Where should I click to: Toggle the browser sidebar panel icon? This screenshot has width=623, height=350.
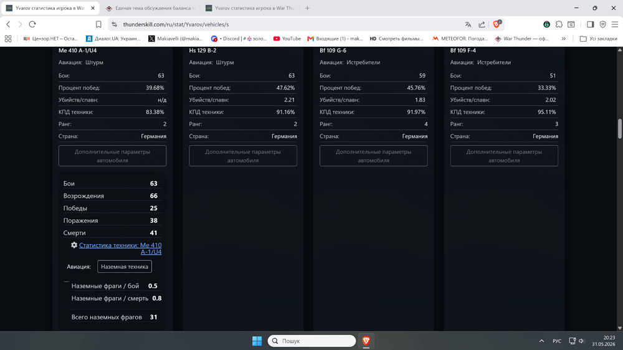click(x=590, y=24)
